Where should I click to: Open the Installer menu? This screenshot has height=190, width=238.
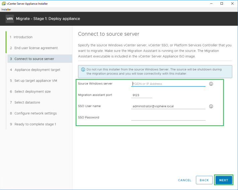tap(6, 9)
